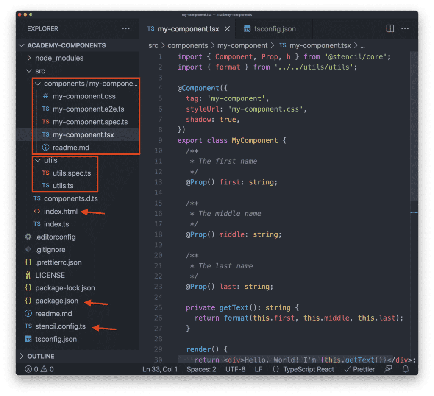Screen dimensions: 434x396
Task: Close the my-component.tsx tab
Action: [227, 29]
